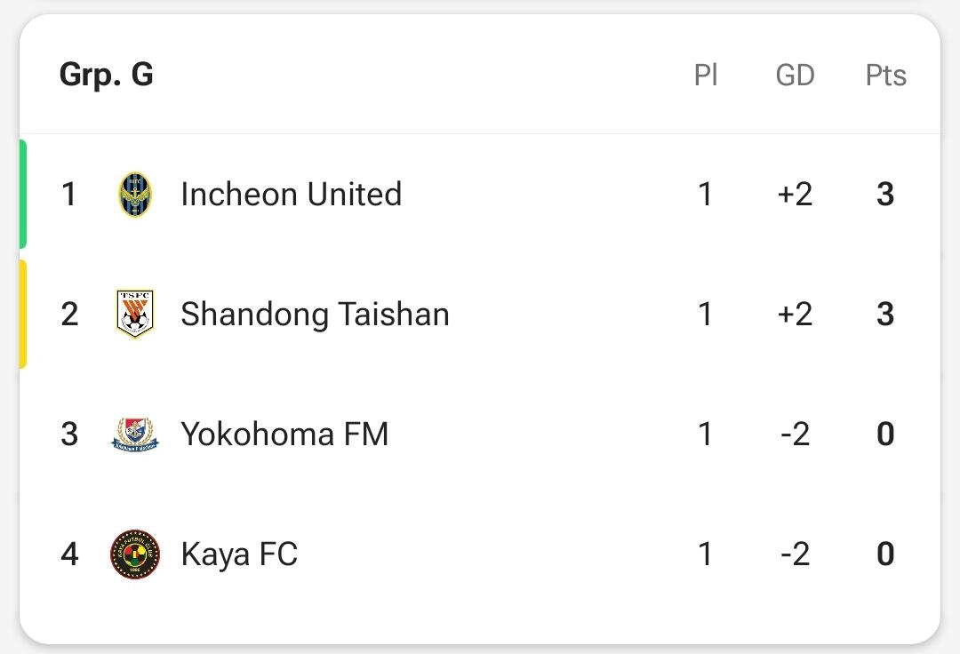Open the Shandong Taishan team page
The width and height of the screenshot is (960, 654).
(x=316, y=315)
